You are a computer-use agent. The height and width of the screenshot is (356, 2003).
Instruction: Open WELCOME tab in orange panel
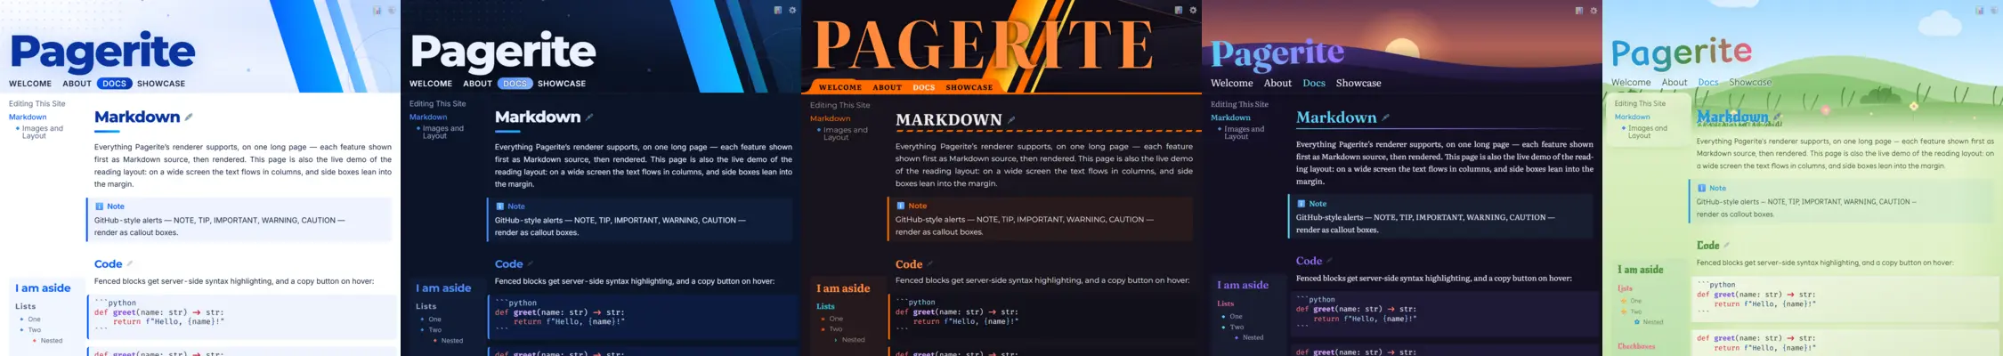[x=840, y=87]
